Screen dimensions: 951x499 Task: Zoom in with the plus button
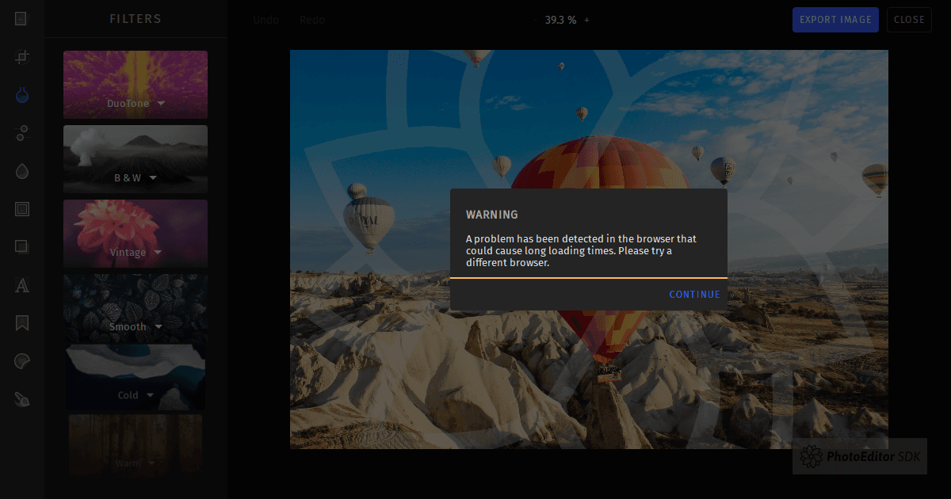click(x=586, y=20)
